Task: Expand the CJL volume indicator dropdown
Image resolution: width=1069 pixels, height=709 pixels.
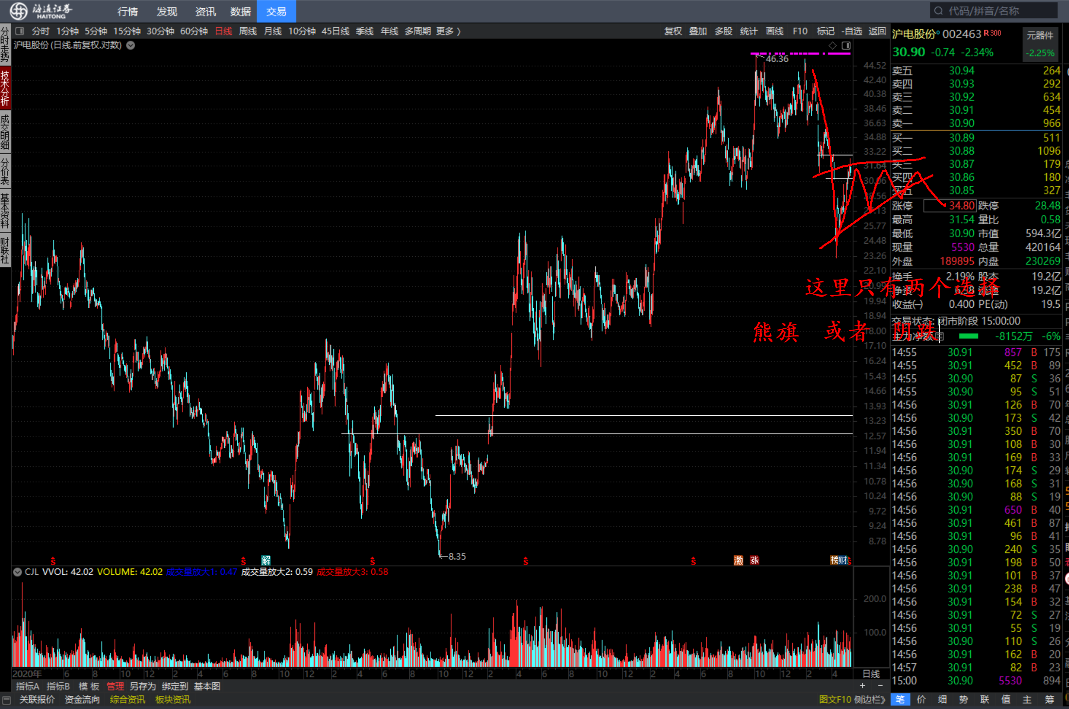Action: click(x=18, y=572)
